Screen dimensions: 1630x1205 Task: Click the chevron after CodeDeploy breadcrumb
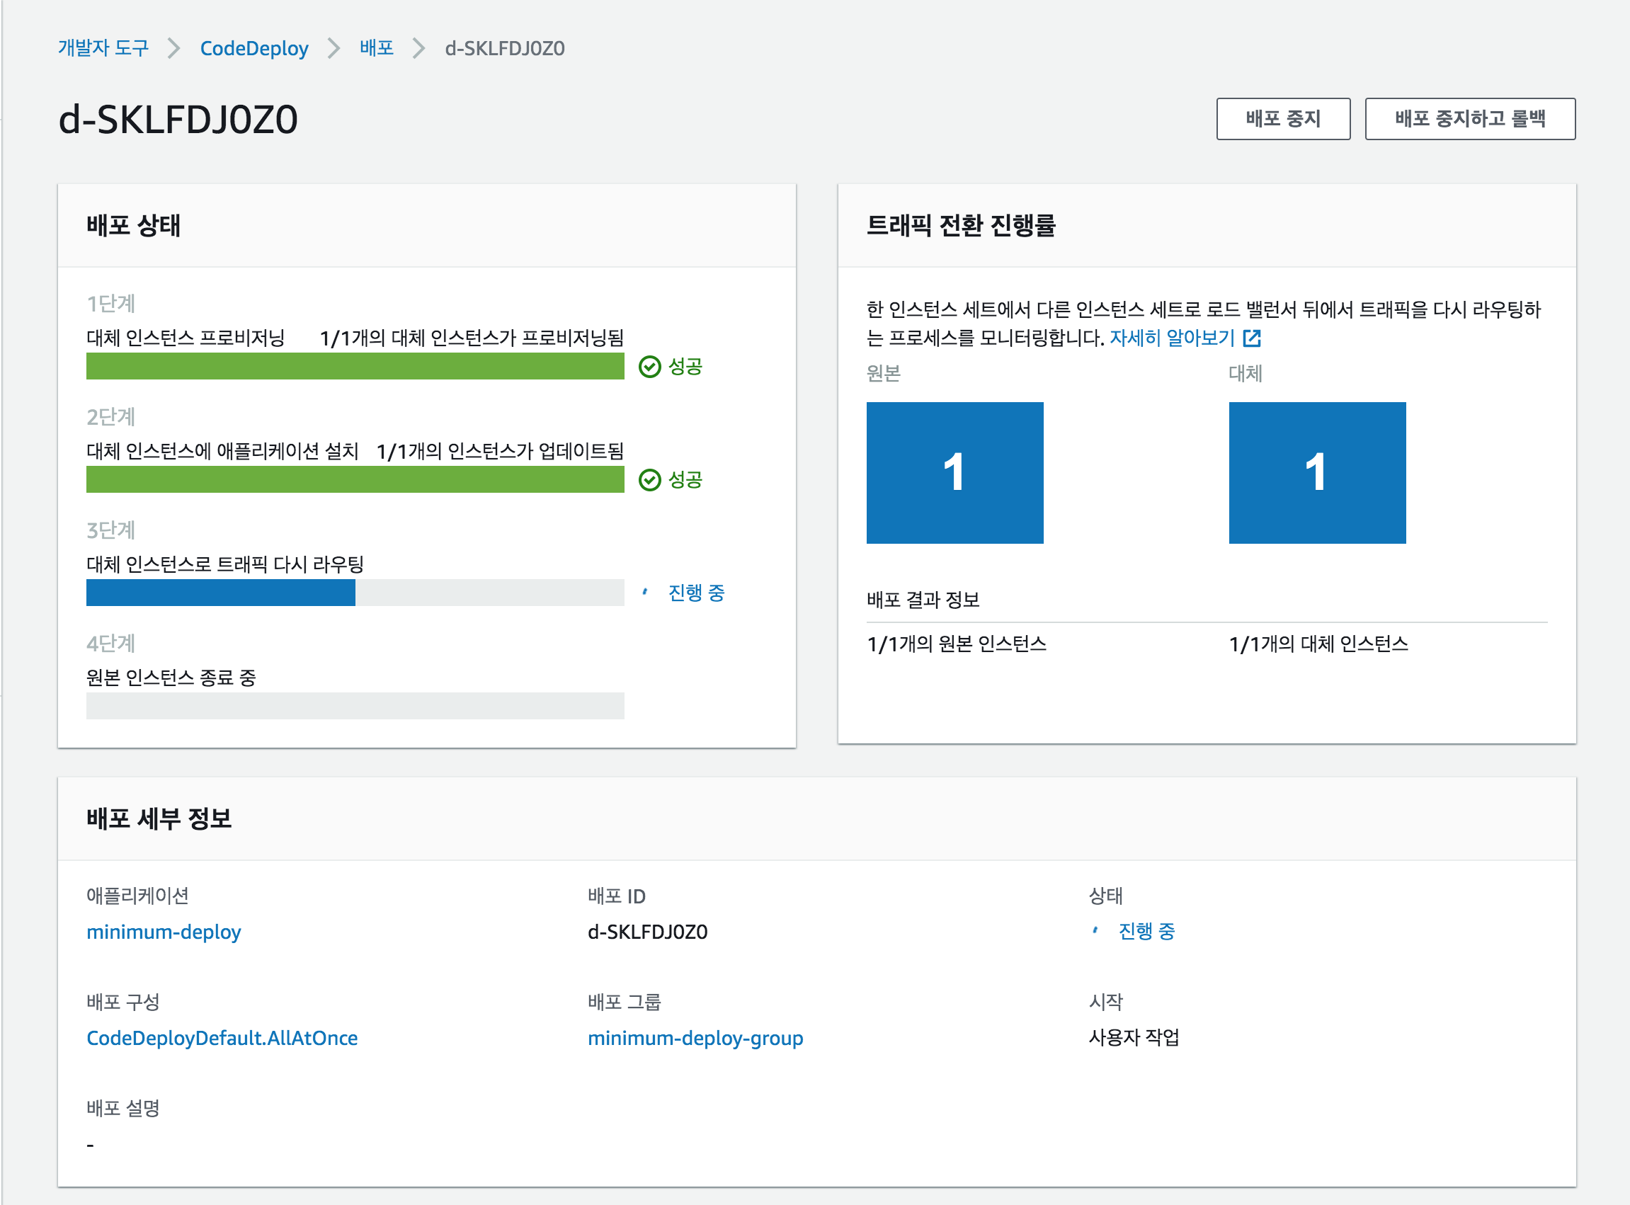334,48
